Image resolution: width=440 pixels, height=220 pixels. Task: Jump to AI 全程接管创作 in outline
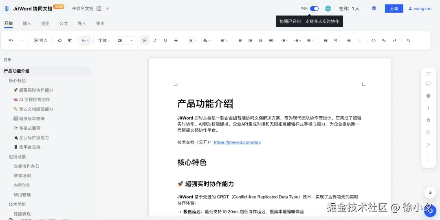click(32, 100)
